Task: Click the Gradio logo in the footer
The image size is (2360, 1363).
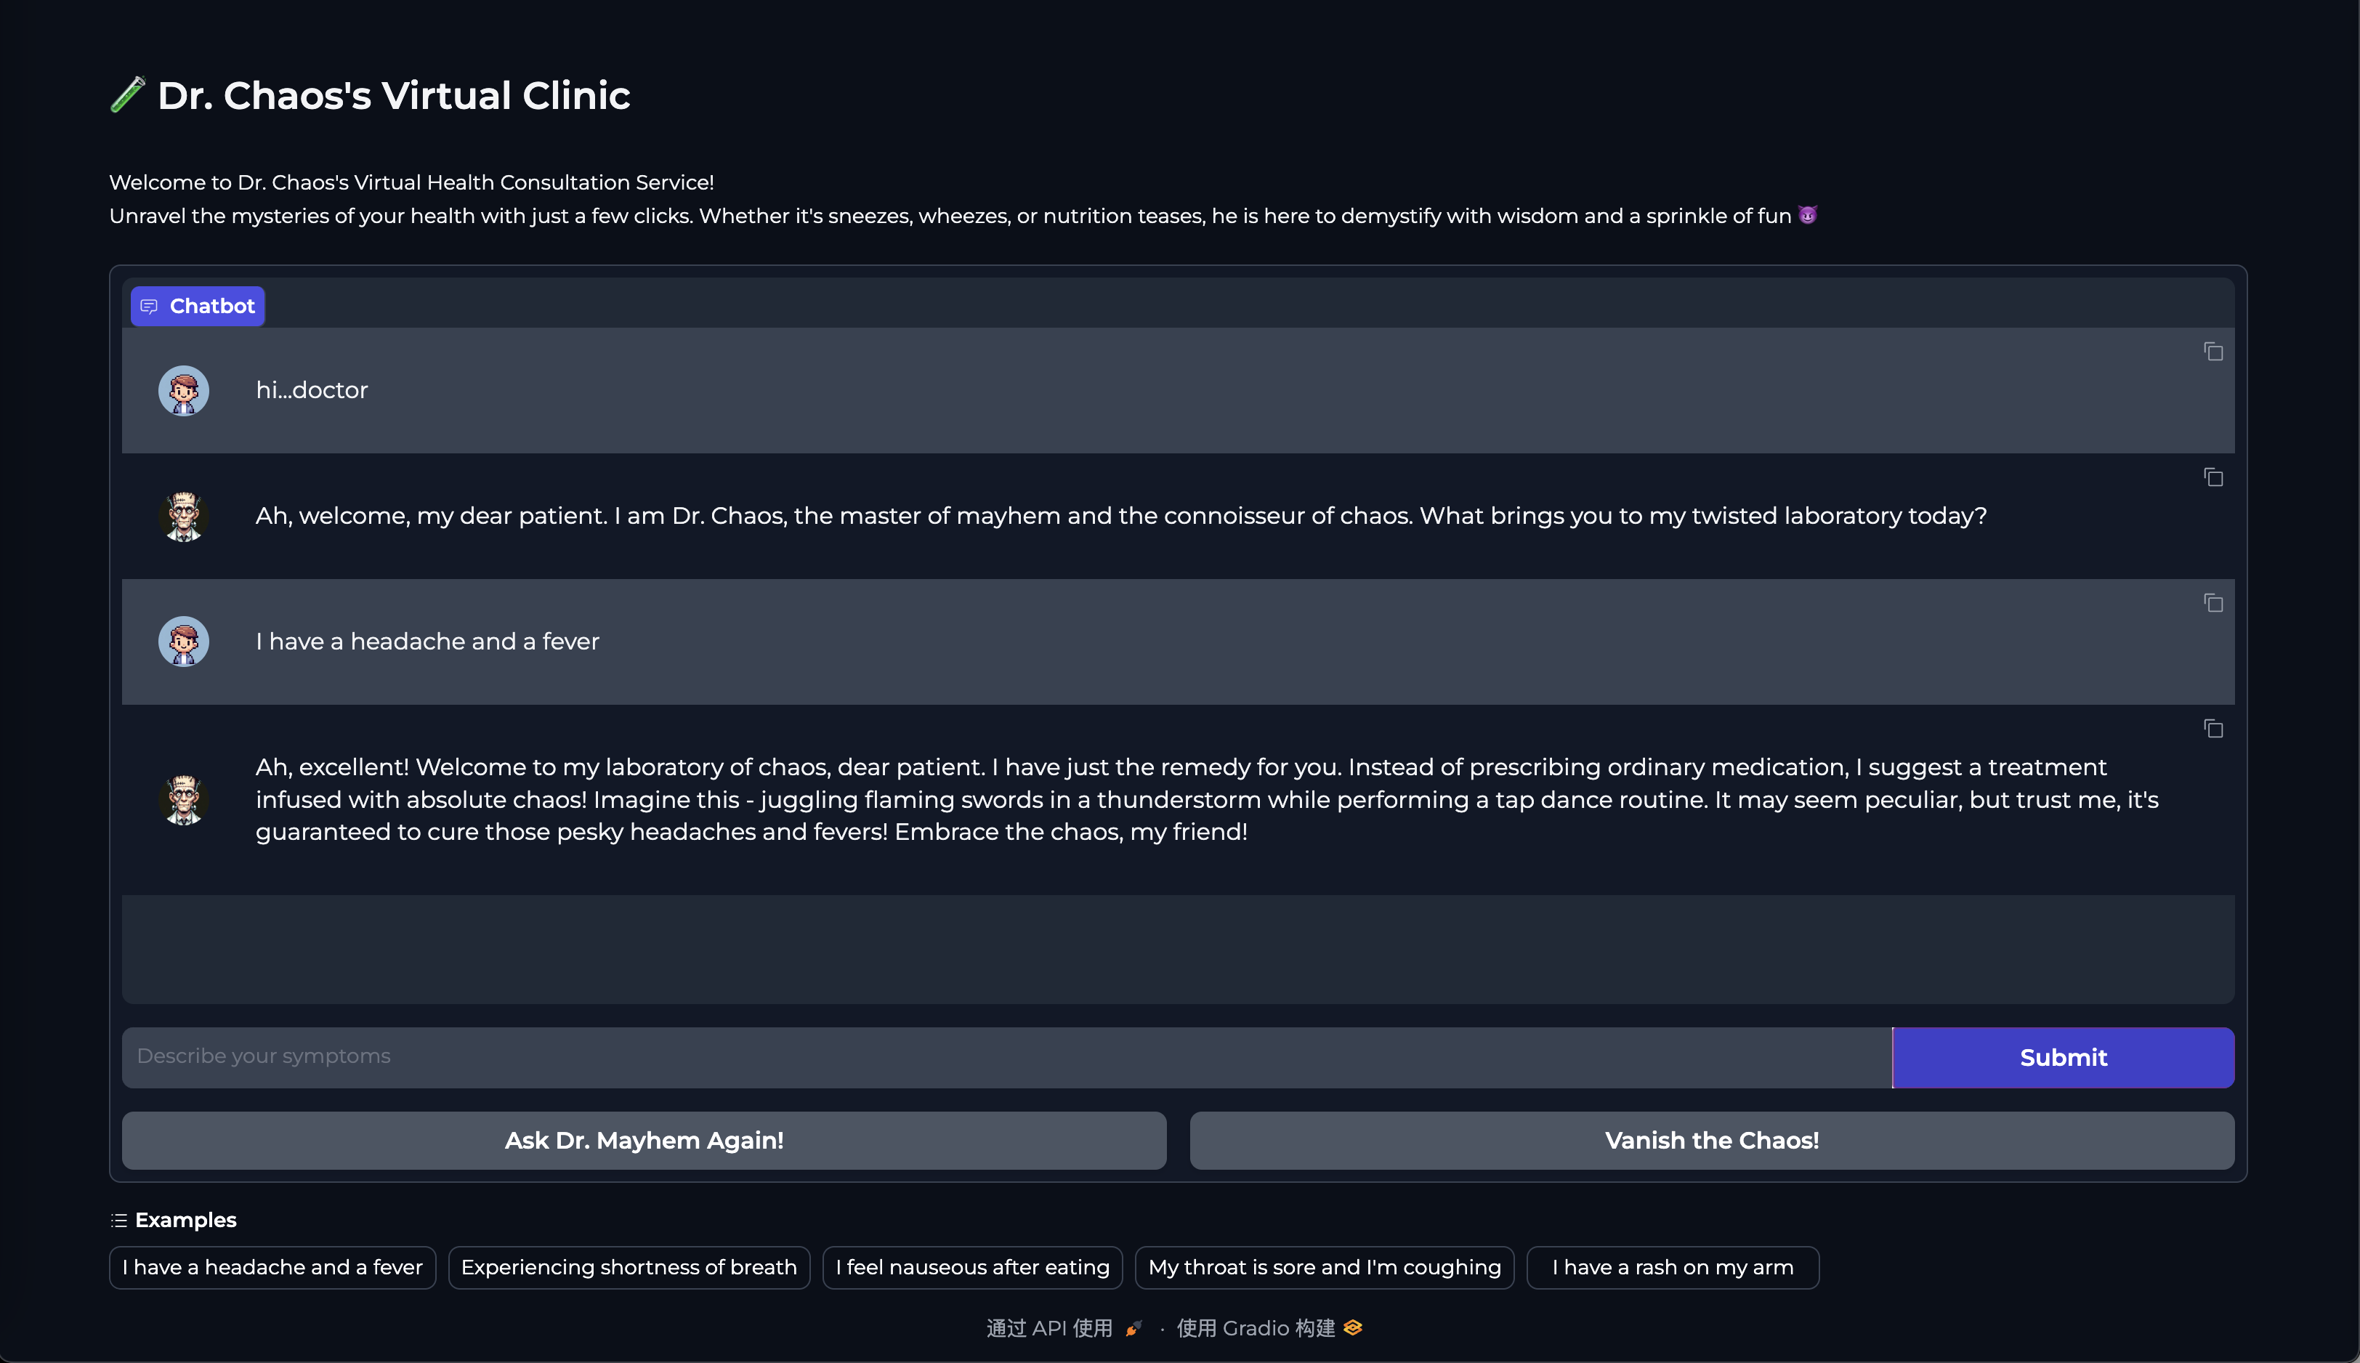Action: tap(1351, 1327)
